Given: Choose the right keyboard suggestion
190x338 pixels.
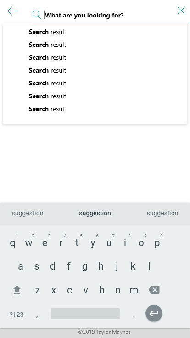Looking at the screenshot, I should click(162, 213).
